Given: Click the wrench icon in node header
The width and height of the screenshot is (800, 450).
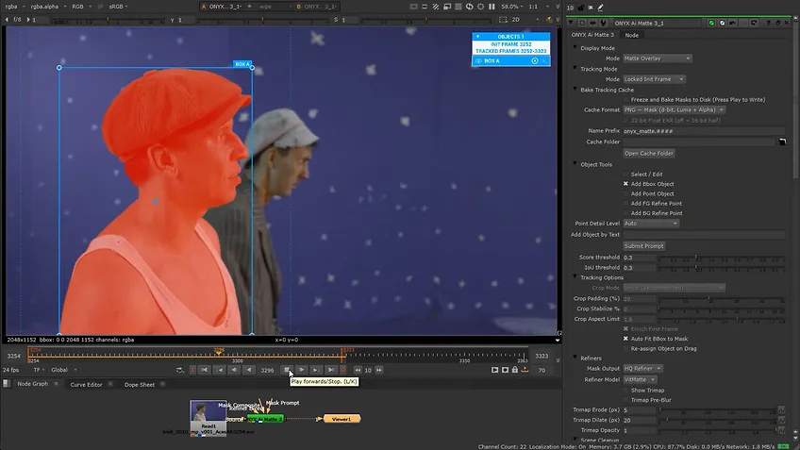Looking at the screenshot, I should coord(604,23).
